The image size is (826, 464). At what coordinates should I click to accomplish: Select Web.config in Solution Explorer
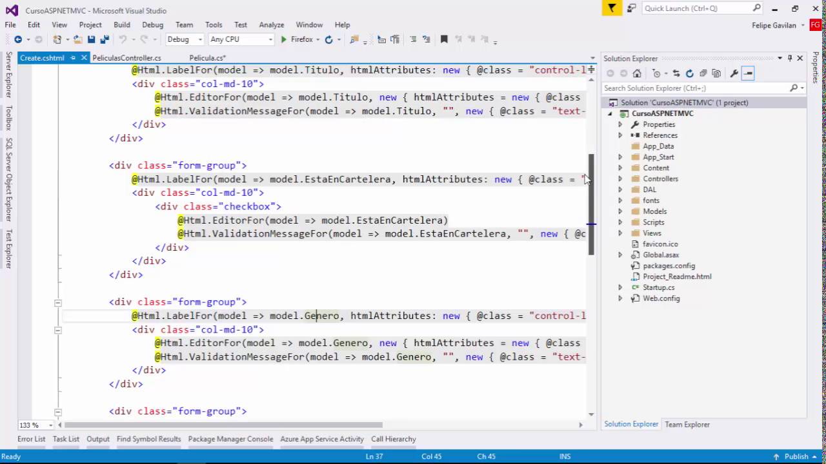tap(661, 298)
